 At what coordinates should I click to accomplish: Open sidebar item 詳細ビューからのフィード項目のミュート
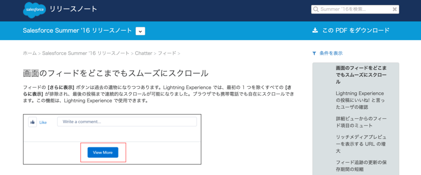(361, 122)
